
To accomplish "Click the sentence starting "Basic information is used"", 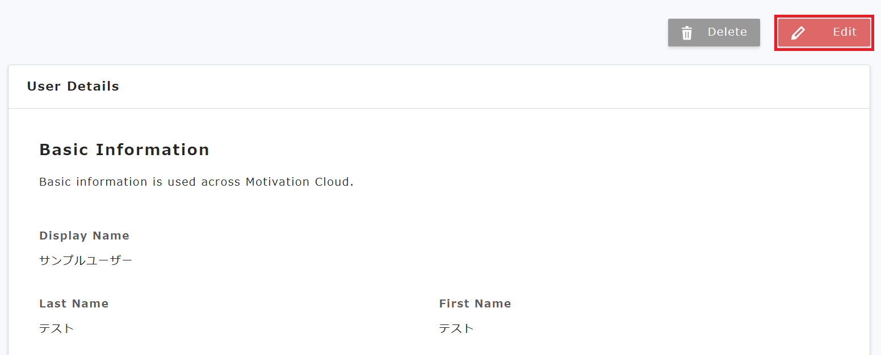I will click(196, 182).
